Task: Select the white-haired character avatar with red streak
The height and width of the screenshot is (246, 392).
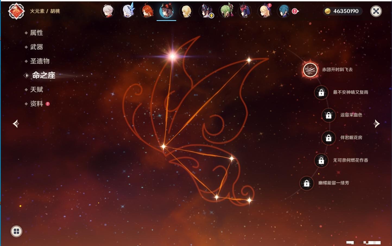Action: click(x=108, y=11)
